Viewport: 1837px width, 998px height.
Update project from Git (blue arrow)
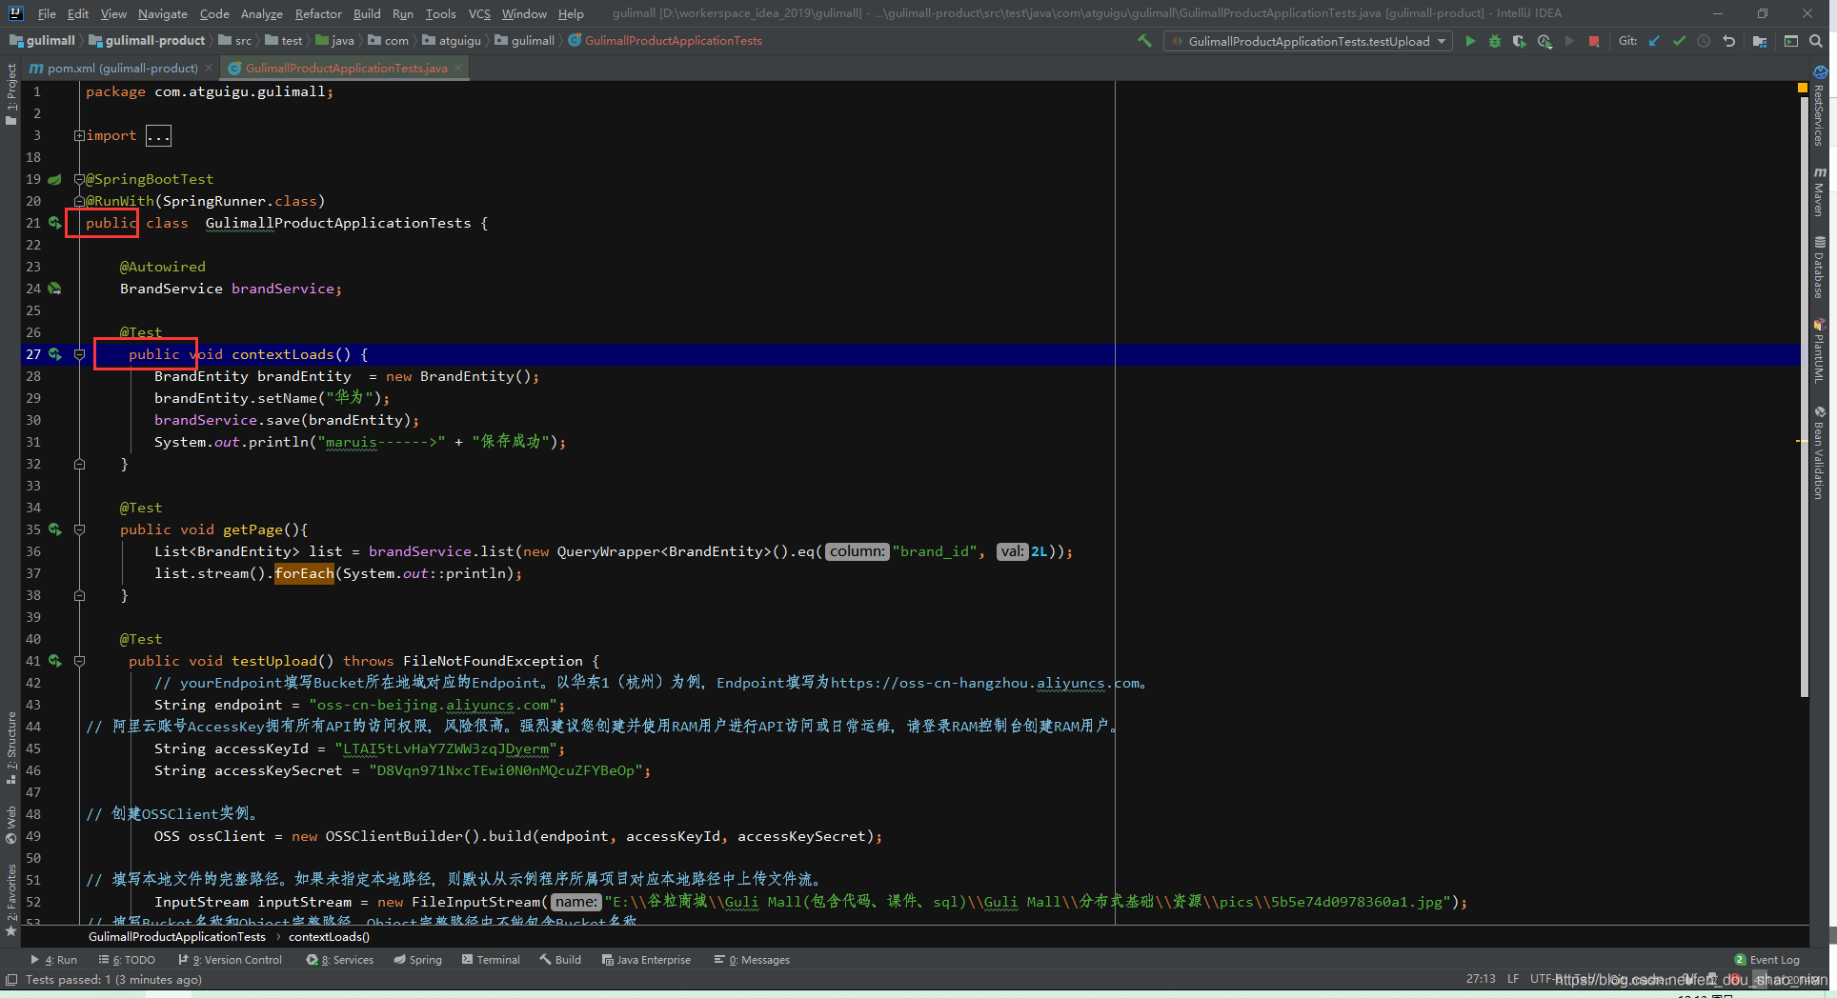pos(1654,41)
